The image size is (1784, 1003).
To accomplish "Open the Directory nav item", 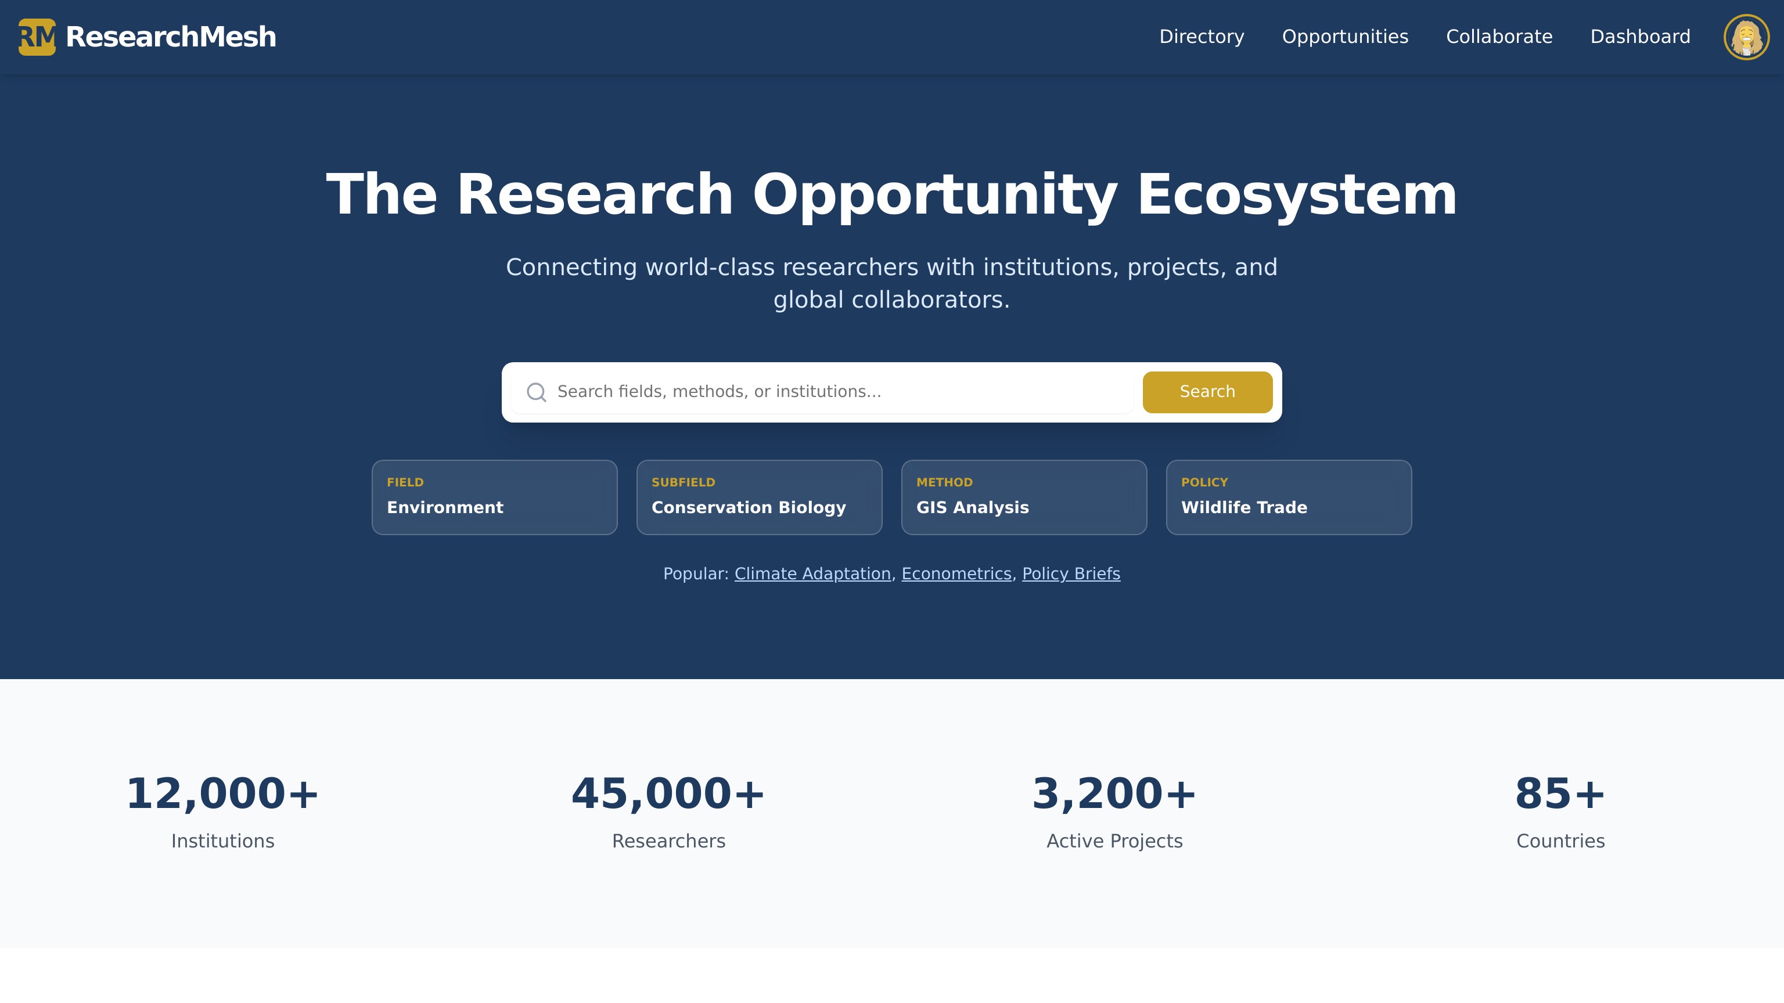I will (x=1202, y=37).
